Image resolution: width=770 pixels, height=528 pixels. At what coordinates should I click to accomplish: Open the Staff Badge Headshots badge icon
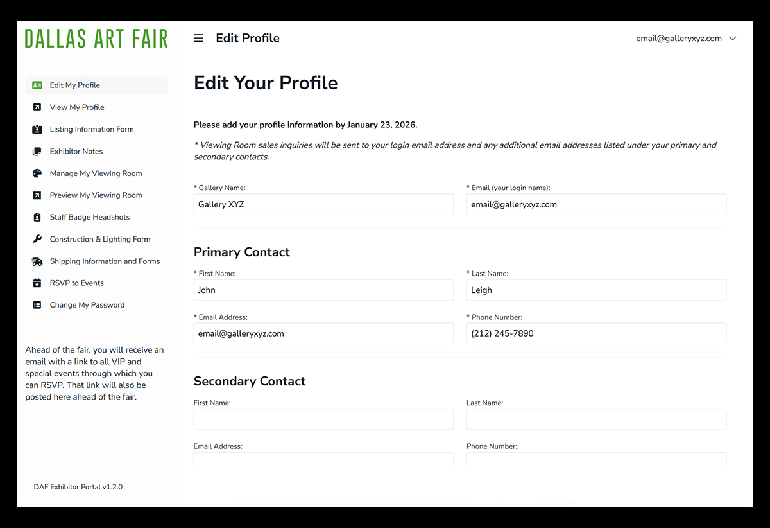38,216
